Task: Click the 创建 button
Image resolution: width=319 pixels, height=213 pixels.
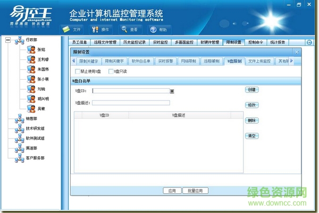Action: pos(252,90)
